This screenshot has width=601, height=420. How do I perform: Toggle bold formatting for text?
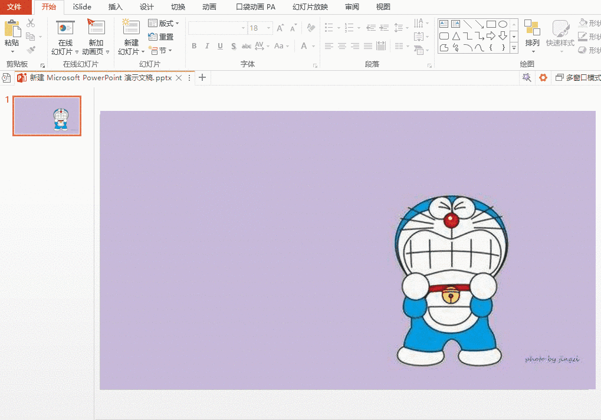[x=194, y=45]
